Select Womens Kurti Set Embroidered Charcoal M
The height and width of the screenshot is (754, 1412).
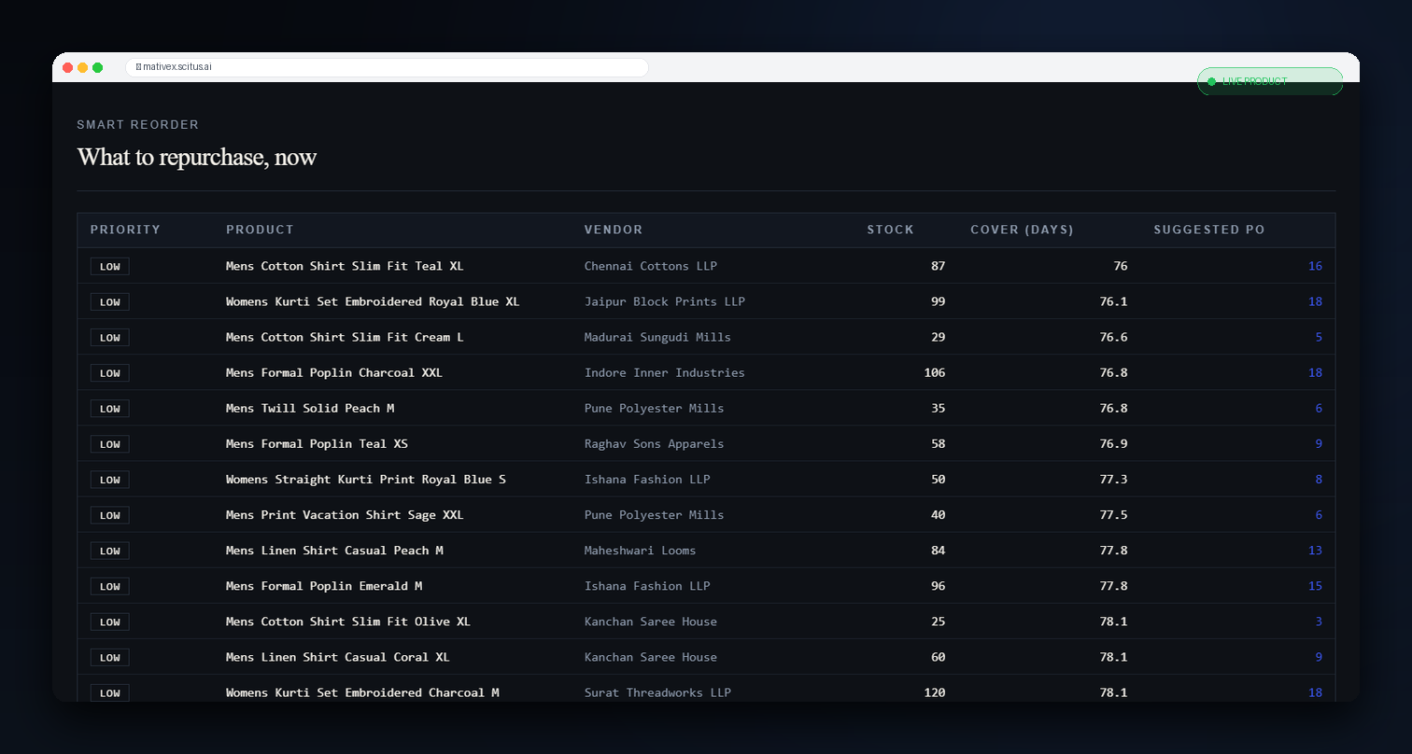[x=362, y=691]
